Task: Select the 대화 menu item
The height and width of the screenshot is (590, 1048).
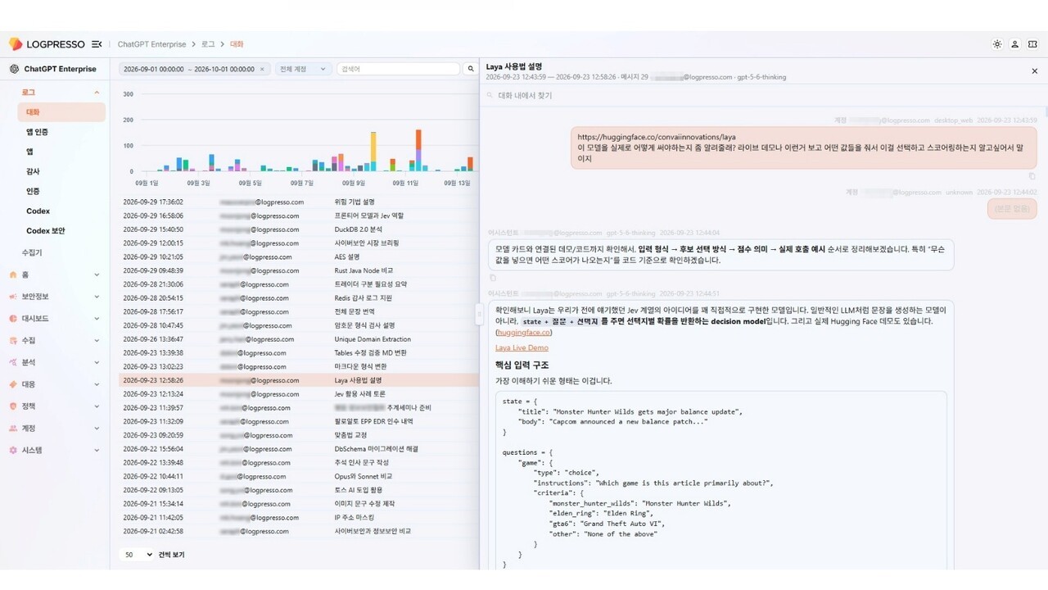Action: coord(61,112)
